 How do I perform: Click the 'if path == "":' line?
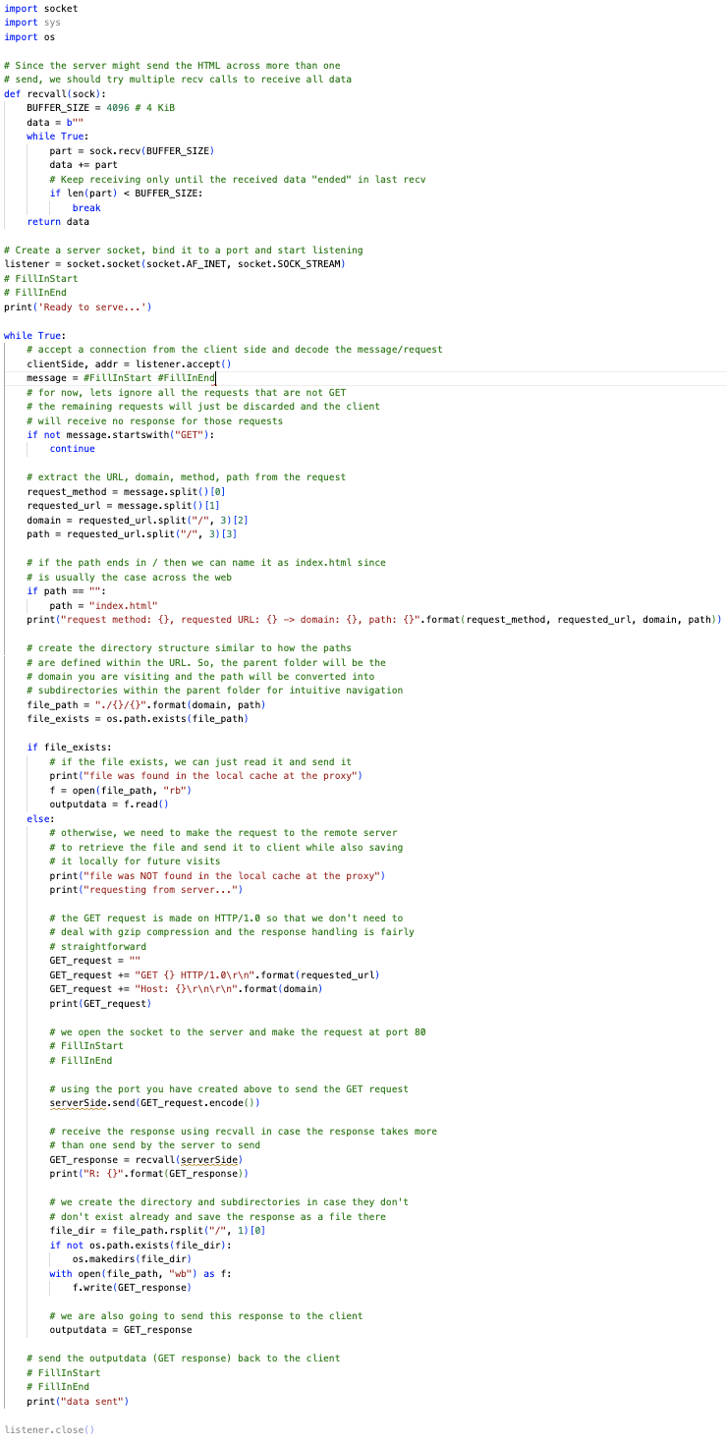click(66, 591)
